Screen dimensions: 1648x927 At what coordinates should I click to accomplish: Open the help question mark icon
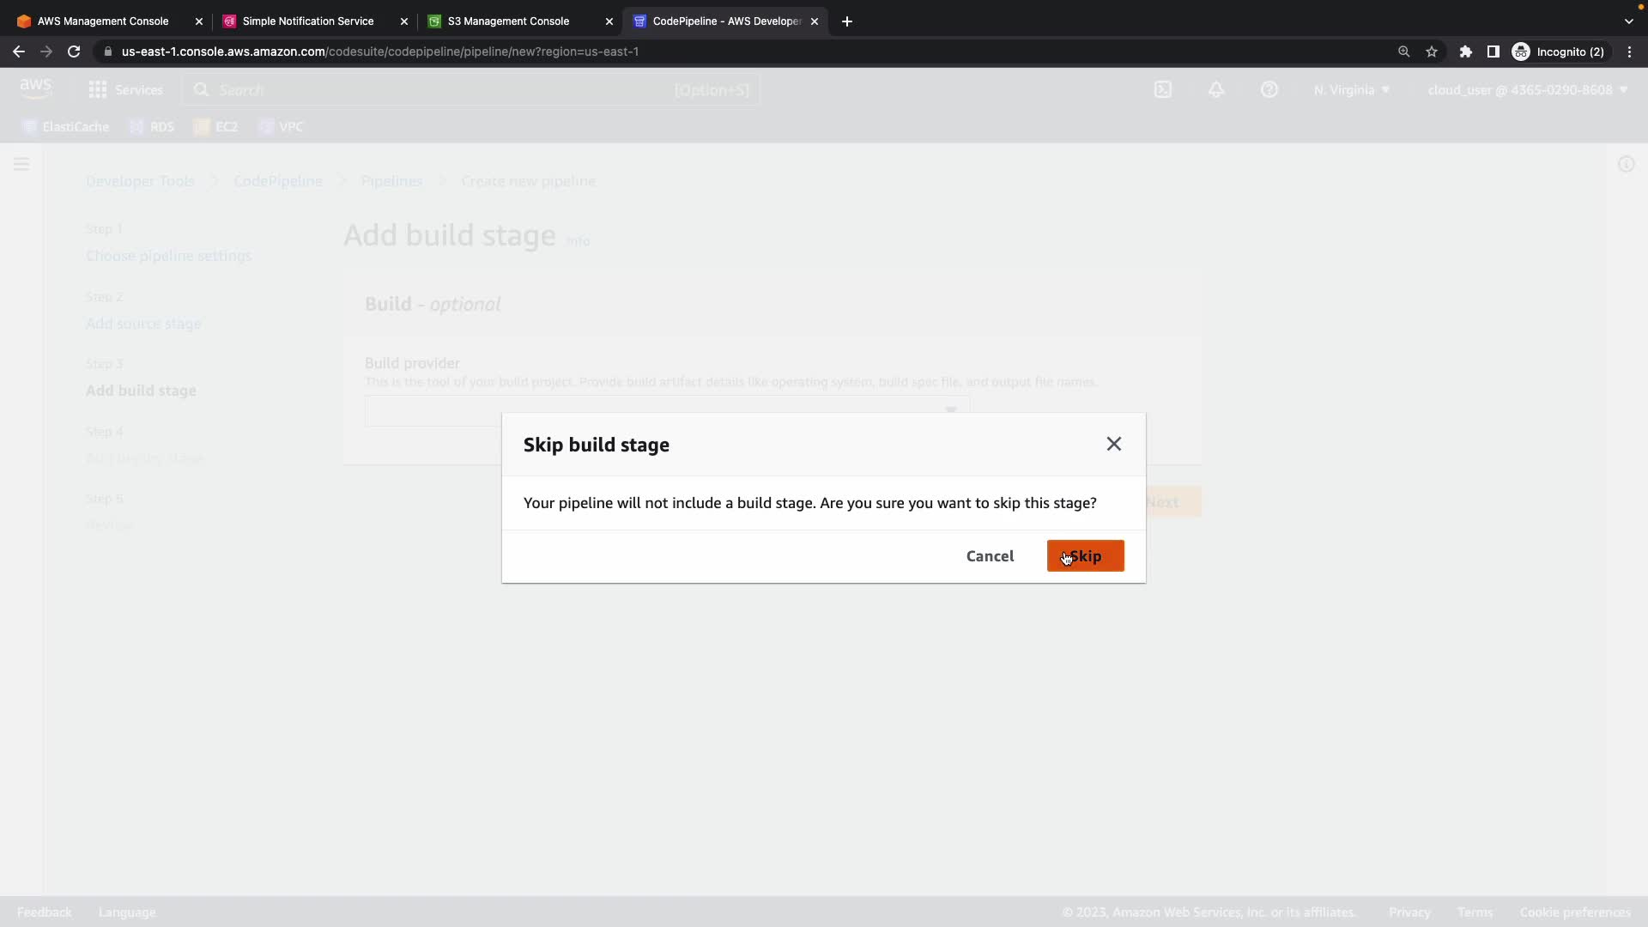[1269, 89]
